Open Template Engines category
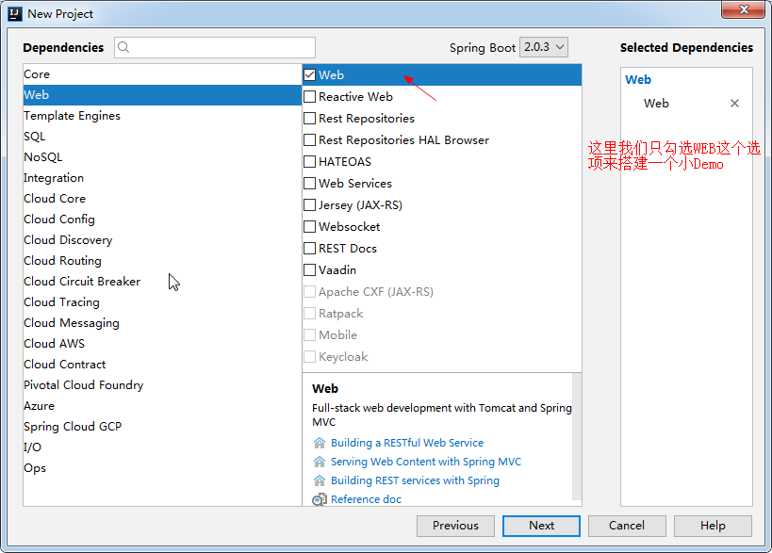Screen dimensions: 772x553 162,116
